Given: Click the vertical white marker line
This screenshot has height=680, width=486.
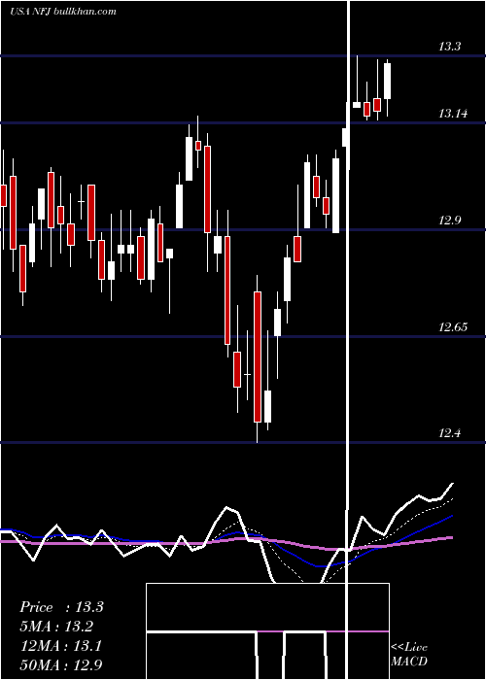Looking at the screenshot, I should click(x=348, y=340).
